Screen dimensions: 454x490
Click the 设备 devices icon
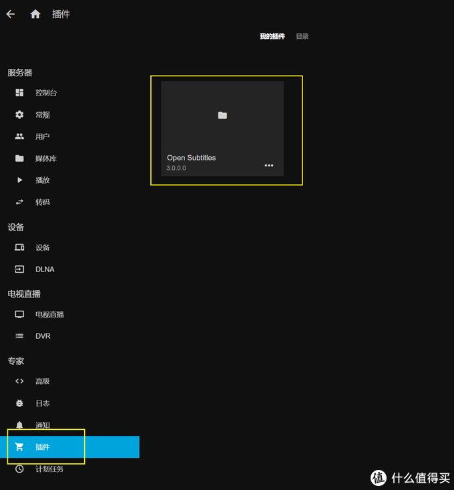19,247
